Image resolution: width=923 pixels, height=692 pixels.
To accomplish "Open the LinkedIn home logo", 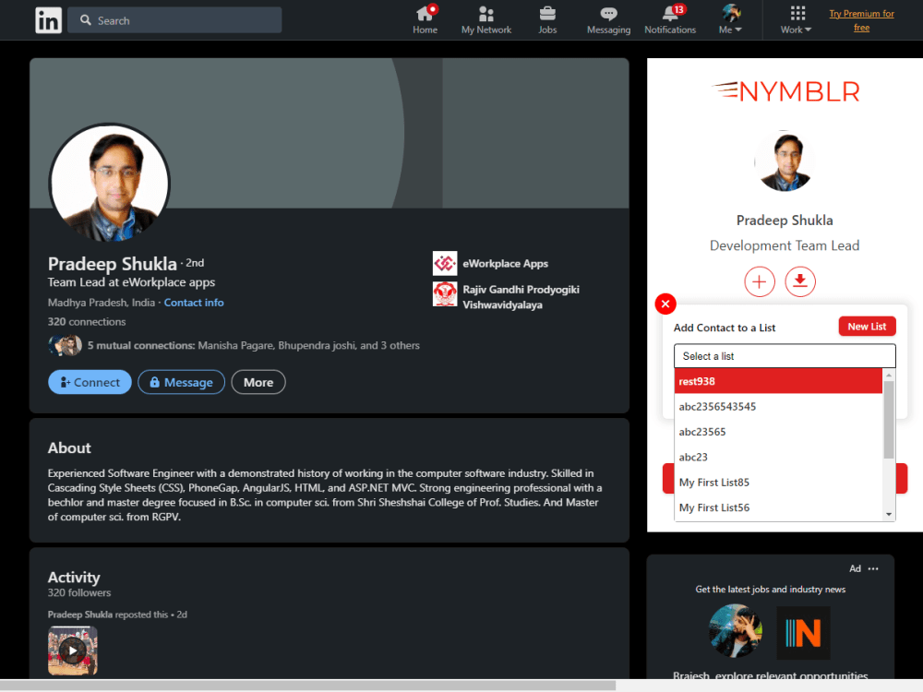I will click(x=48, y=20).
